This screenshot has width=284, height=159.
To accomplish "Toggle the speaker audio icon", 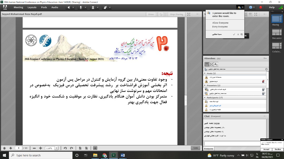I will coord(69,7).
